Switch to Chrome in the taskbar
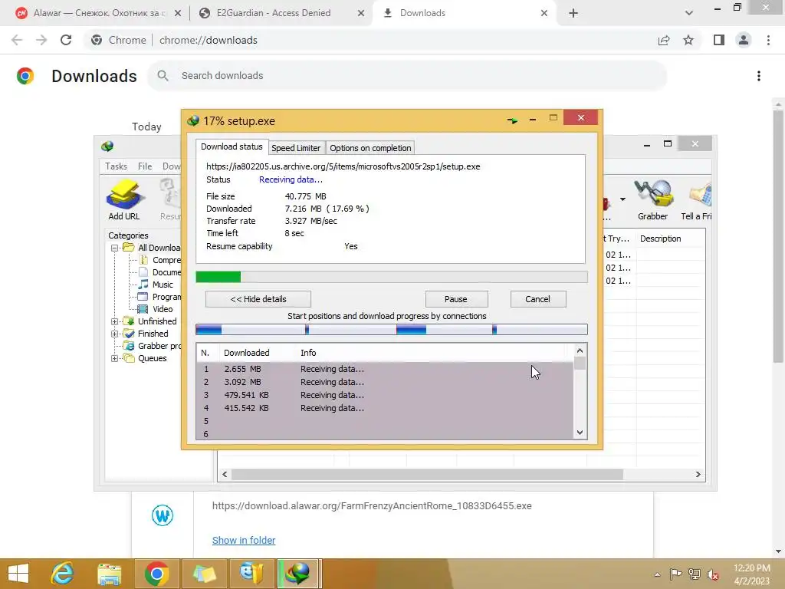Viewport: 785px width, 589px height. tap(156, 574)
